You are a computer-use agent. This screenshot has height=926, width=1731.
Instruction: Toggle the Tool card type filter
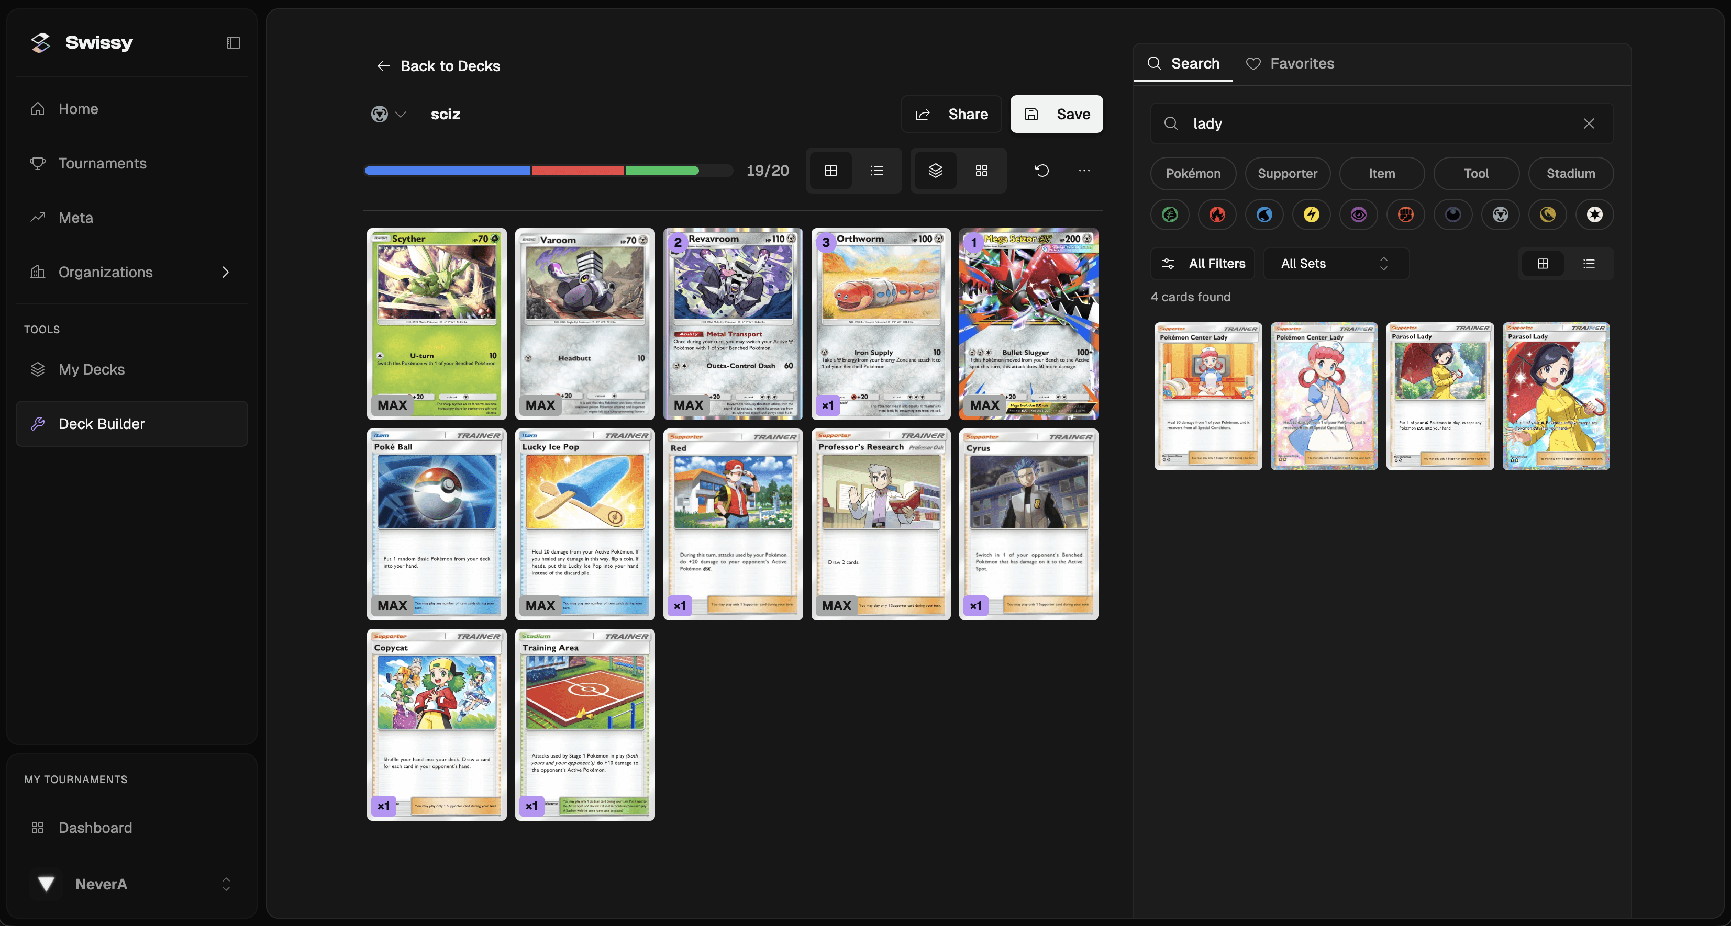click(1477, 173)
